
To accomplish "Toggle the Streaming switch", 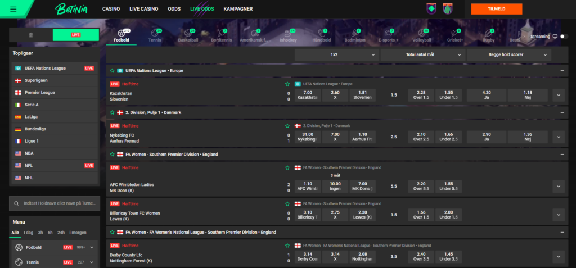I will [x=564, y=37].
